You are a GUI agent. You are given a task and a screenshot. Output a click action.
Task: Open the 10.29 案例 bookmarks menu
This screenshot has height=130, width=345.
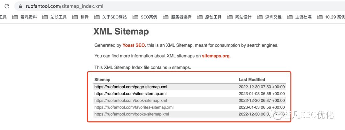pos(331,17)
